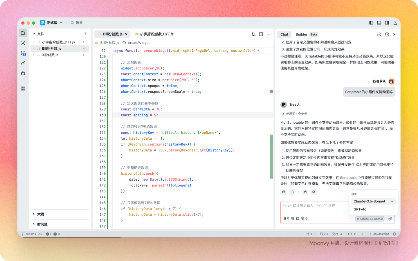Select the Bili粉丝数.js editor tab

[x=112, y=34]
